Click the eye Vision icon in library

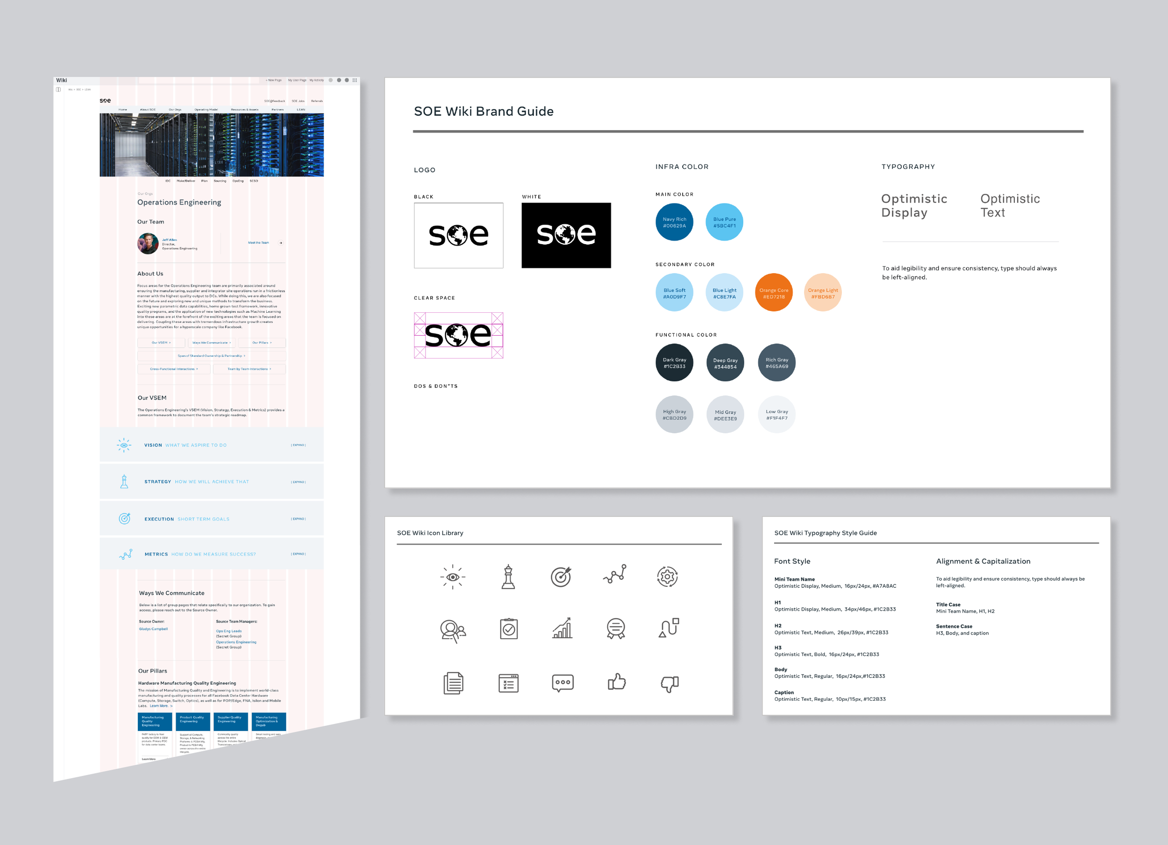tap(453, 577)
